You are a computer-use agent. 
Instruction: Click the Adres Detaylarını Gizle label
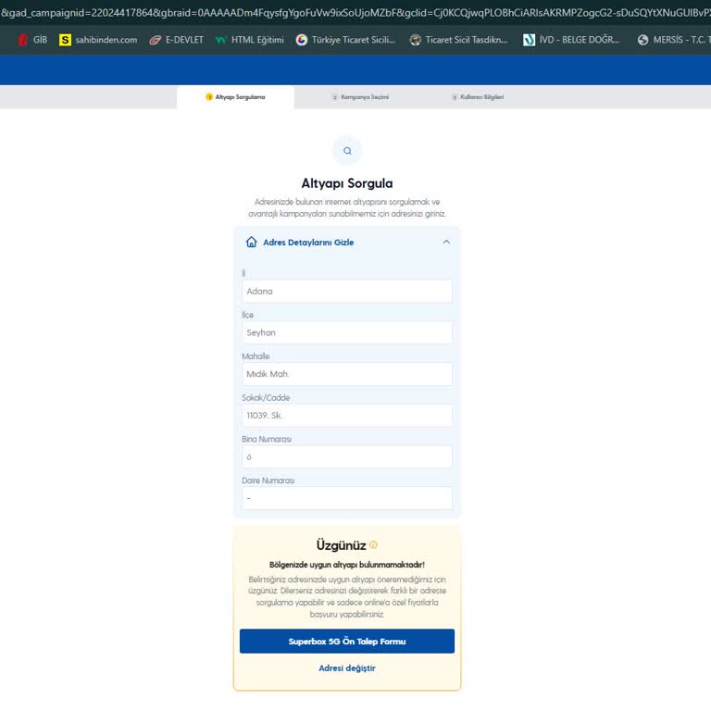click(308, 243)
